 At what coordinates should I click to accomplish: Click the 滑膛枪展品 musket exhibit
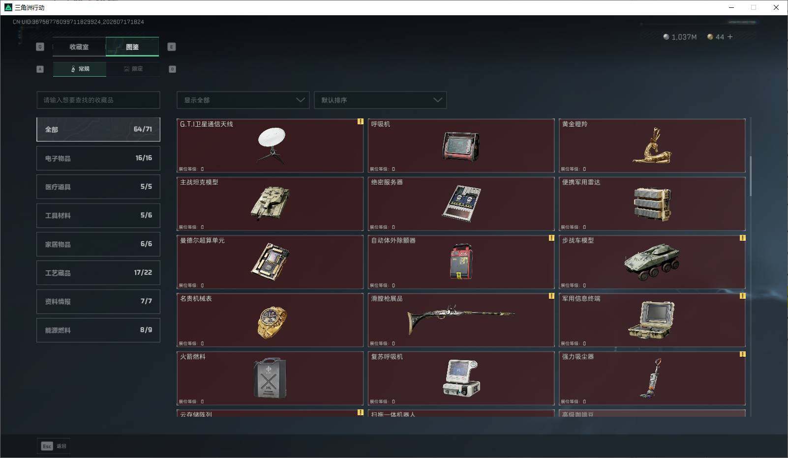(x=461, y=320)
